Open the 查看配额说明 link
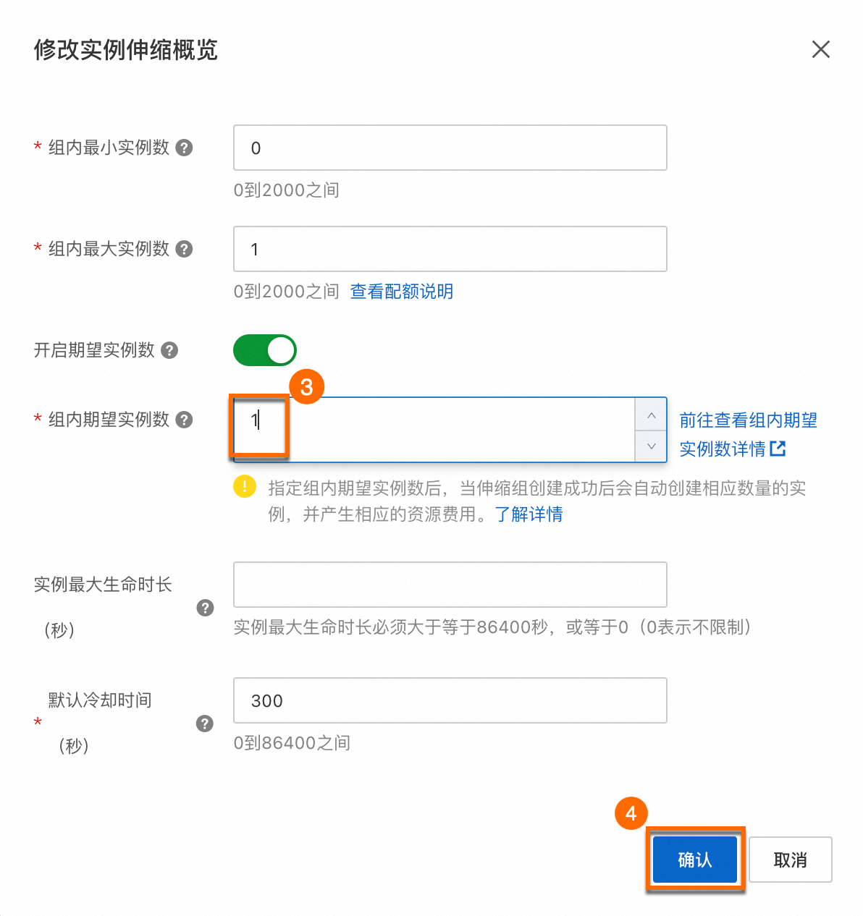Screen dimensions: 863x916 pyautogui.click(x=401, y=292)
